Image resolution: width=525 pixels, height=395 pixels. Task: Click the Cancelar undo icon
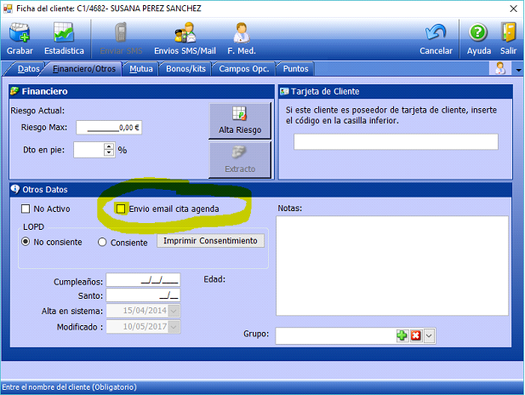click(436, 35)
